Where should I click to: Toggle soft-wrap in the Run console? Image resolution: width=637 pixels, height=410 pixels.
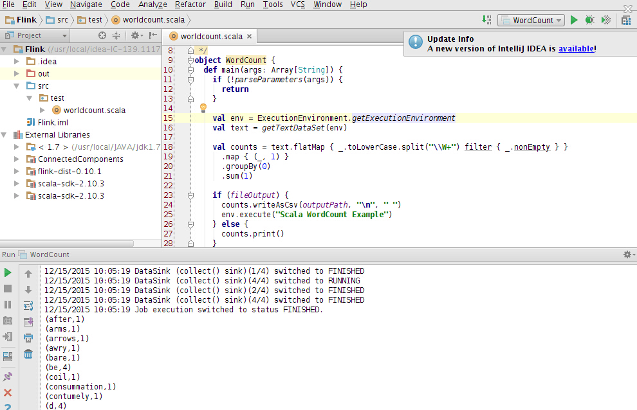[x=28, y=305]
